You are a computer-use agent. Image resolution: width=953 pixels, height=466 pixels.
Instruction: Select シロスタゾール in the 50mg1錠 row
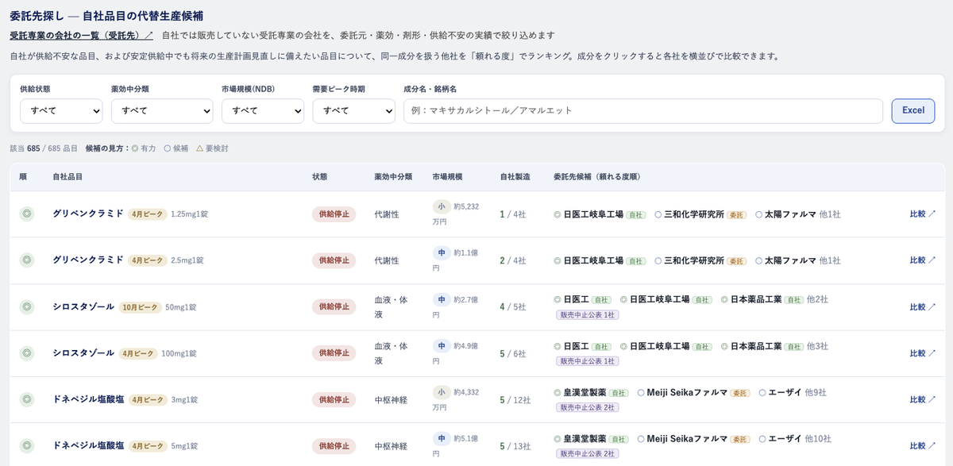click(x=83, y=306)
